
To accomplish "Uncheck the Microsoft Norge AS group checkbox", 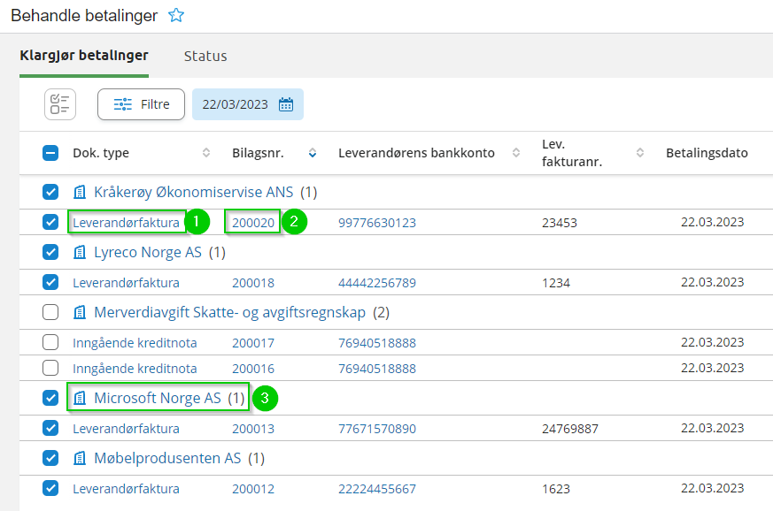I will [50, 398].
